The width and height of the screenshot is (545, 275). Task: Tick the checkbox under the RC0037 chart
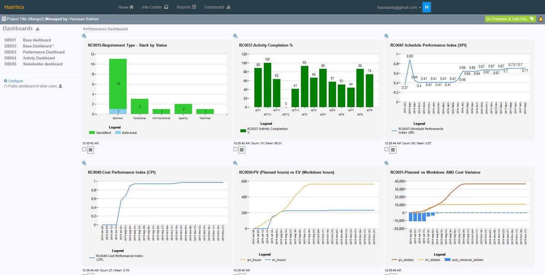click(x=235, y=149)
